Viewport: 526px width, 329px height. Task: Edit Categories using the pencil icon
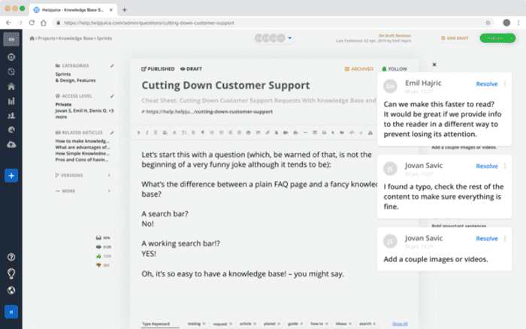point(112,66)
